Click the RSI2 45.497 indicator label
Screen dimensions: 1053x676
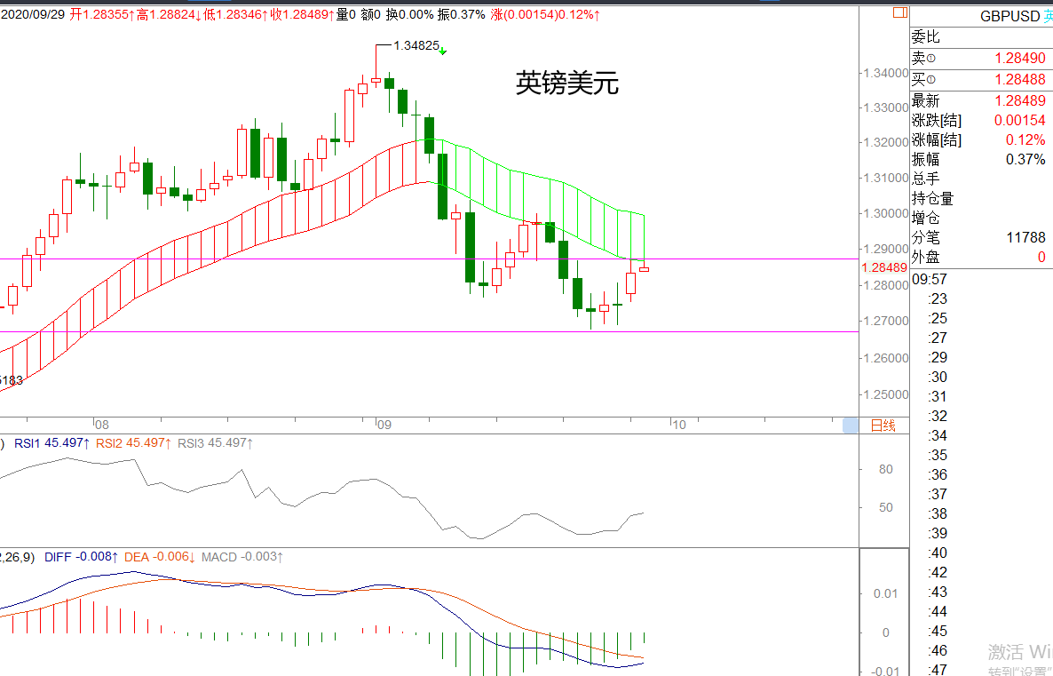[134, 443]
